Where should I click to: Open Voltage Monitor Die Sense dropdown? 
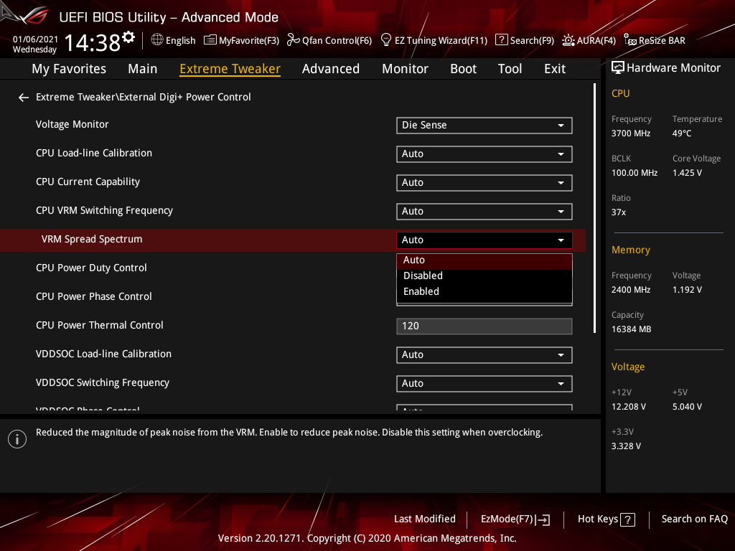pyautogui.click(x=484, y=126)
